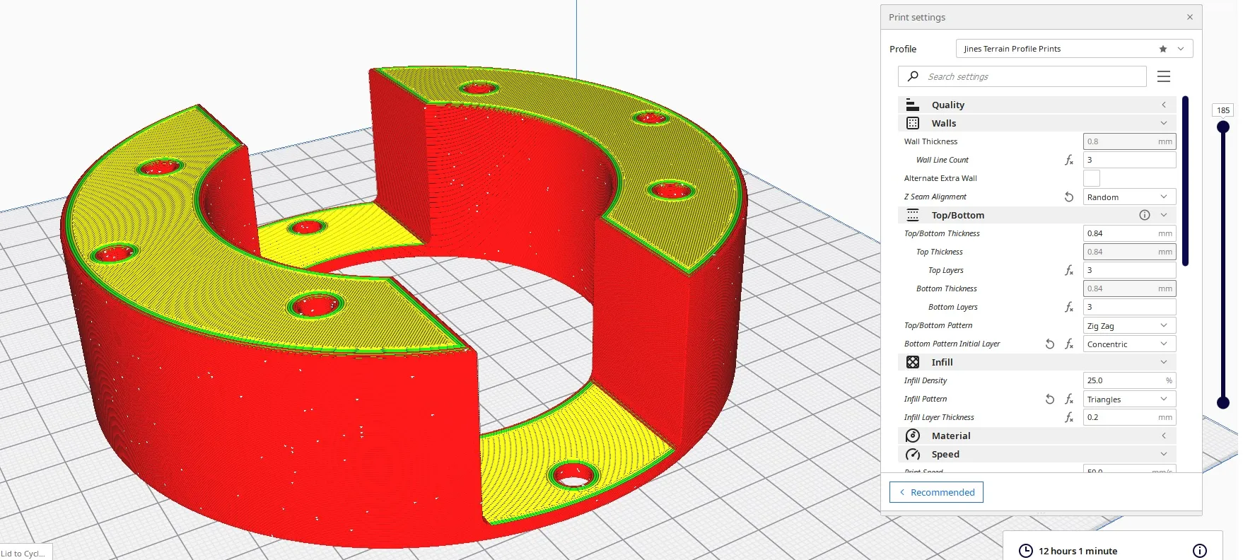Reset Z Seam Alignment to default
Image resolution: width=1243 pixels, height=560 pixels.
click(1069, 197)
